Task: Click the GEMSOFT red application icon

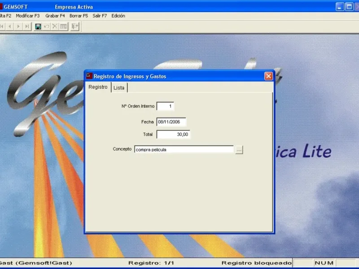Action: pos(1,7)
